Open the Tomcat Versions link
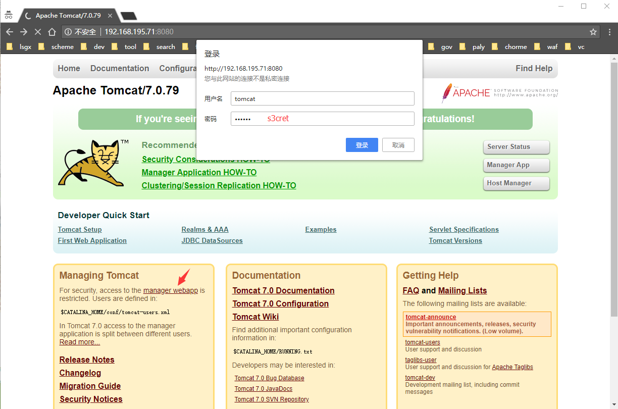 pos(455,240)
